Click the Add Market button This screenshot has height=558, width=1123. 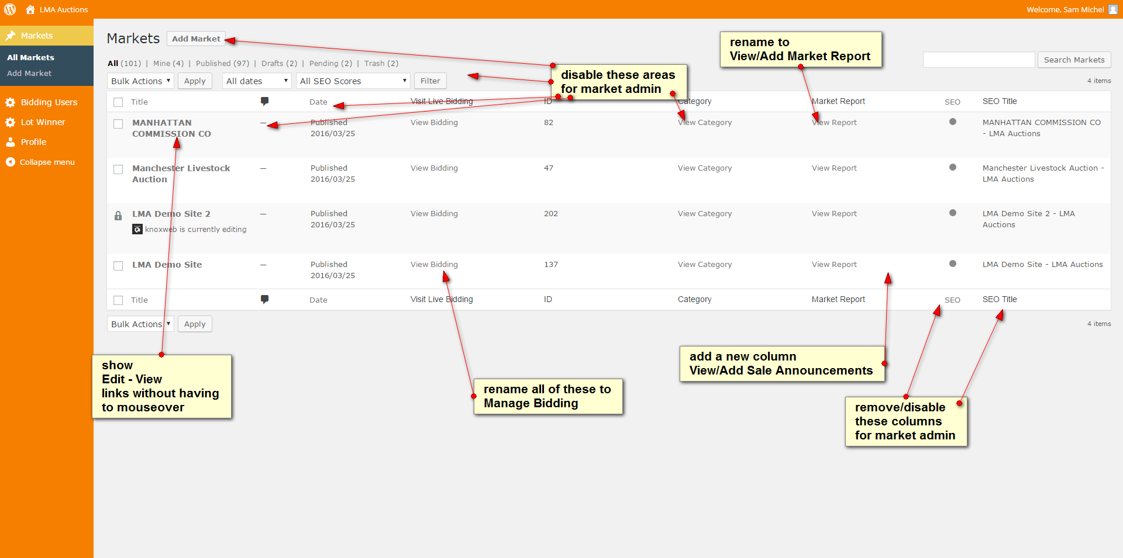point(196,39)
